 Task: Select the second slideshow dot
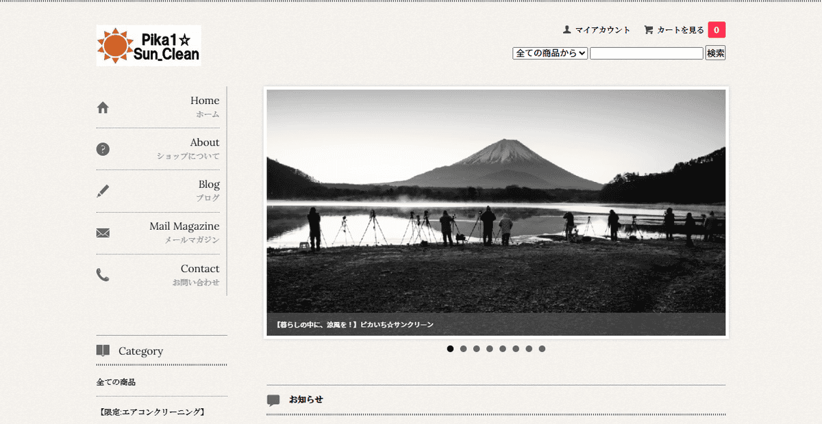[463, 349]
